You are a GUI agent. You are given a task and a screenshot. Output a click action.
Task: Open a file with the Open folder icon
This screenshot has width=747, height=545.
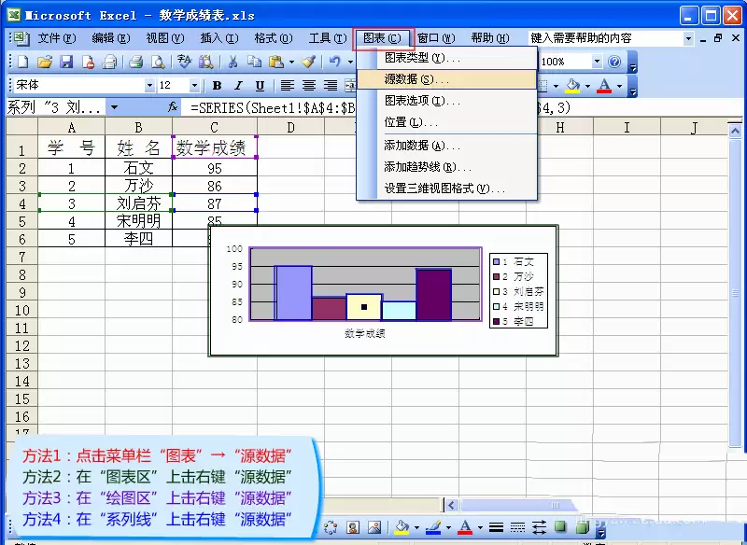pos(44,62)
